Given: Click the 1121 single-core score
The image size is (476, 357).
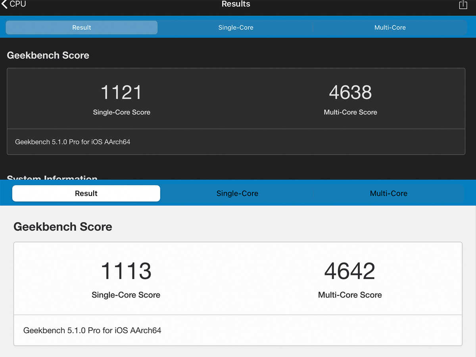Looking at the screenshot, I should [121, 92].
